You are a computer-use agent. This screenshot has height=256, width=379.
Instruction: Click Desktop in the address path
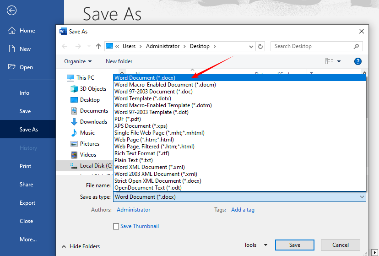pos(200,46)
